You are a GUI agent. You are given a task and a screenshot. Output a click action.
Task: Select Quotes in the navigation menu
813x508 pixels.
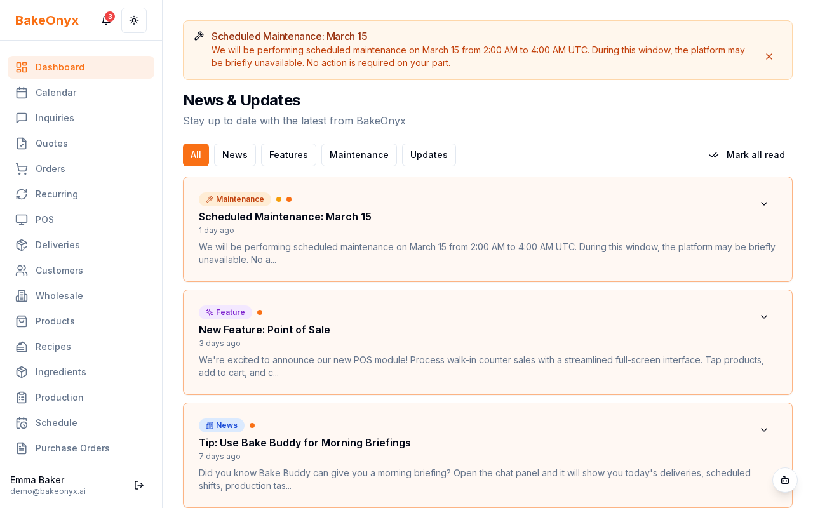pos(51,144)
